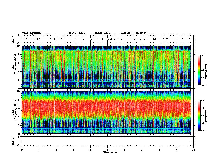This screenshot has height=168, width=218.
Task: Click the time axis tick label '2'
Action: [56, 150]
